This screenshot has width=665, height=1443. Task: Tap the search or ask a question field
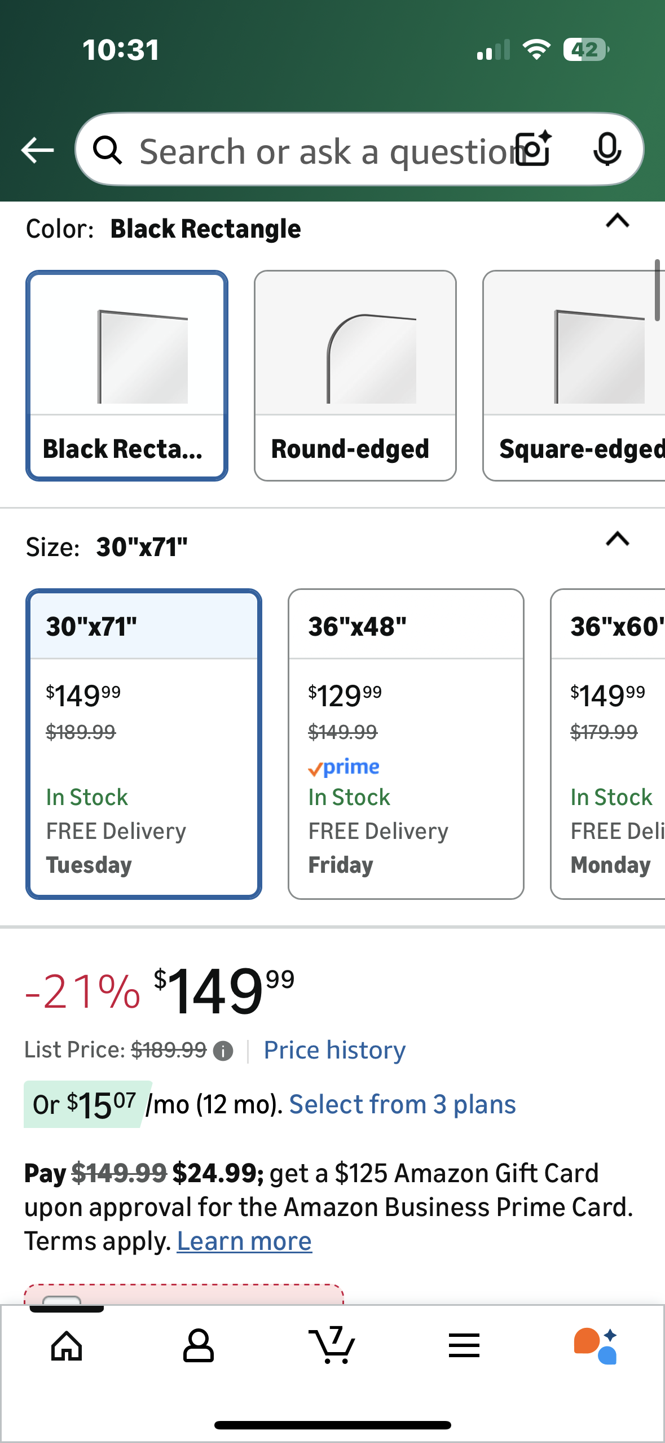[x=322, y=150]
